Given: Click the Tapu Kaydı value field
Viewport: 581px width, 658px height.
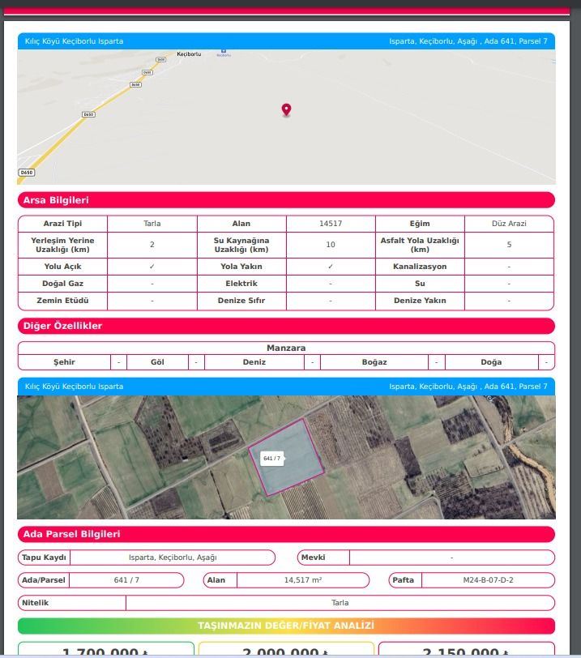Looking at the screenshot, I should coord(173,558).
